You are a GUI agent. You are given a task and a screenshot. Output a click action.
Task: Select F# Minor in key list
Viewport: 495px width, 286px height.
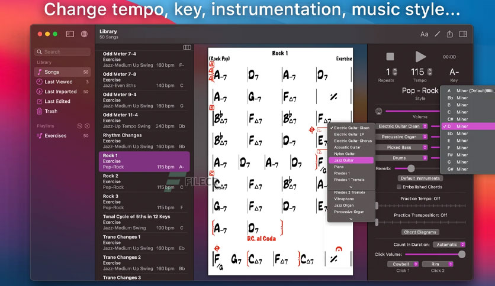pos(468,155)
